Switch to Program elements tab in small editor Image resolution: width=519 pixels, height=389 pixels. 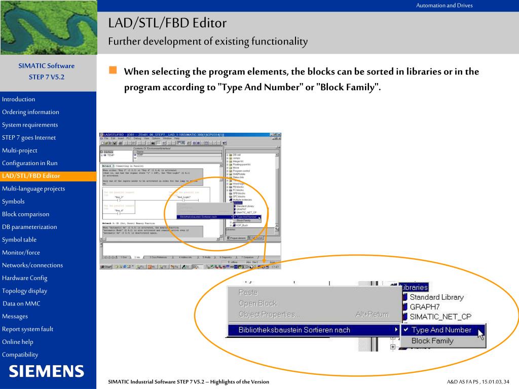237,238
